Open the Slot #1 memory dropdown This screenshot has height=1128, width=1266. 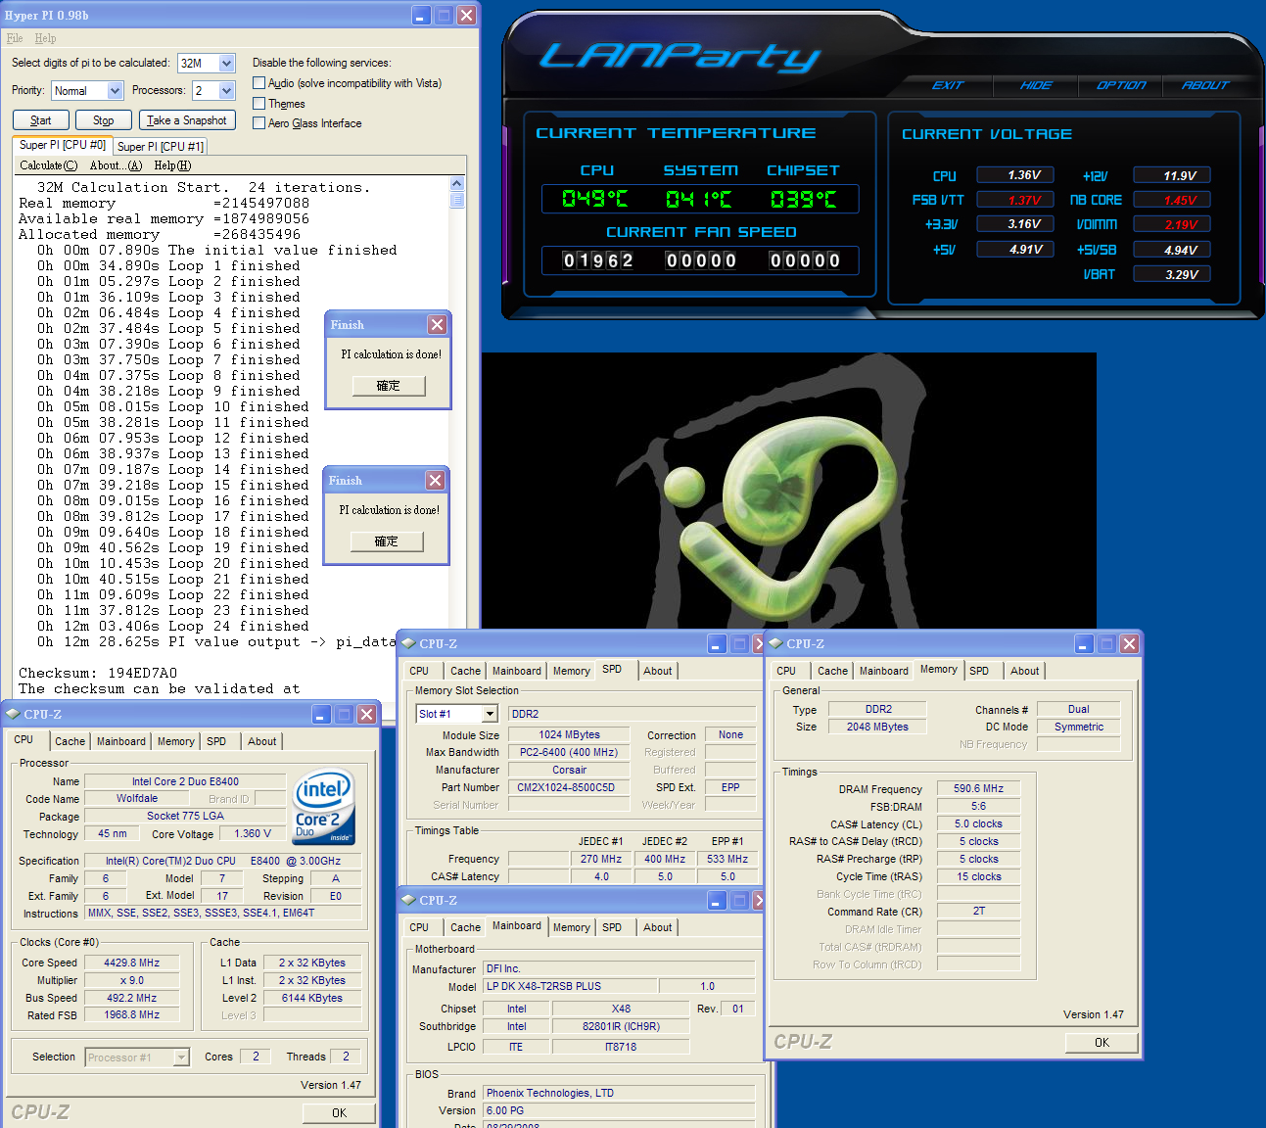(490, 715)
